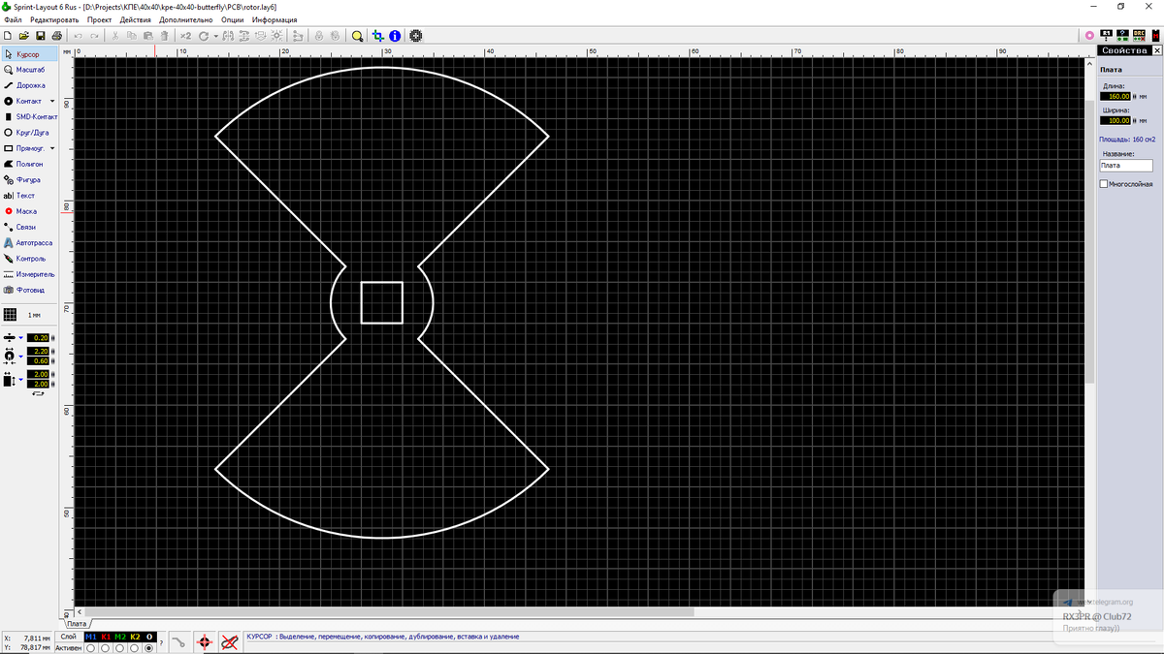The height and width of the screenshot is (654, 1164).
Task: Select the Курсор tool
Action: pyautogui.click(x=29, y=54)
